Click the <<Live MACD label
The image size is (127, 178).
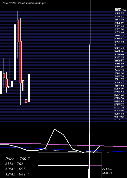[x=107, y=171]
